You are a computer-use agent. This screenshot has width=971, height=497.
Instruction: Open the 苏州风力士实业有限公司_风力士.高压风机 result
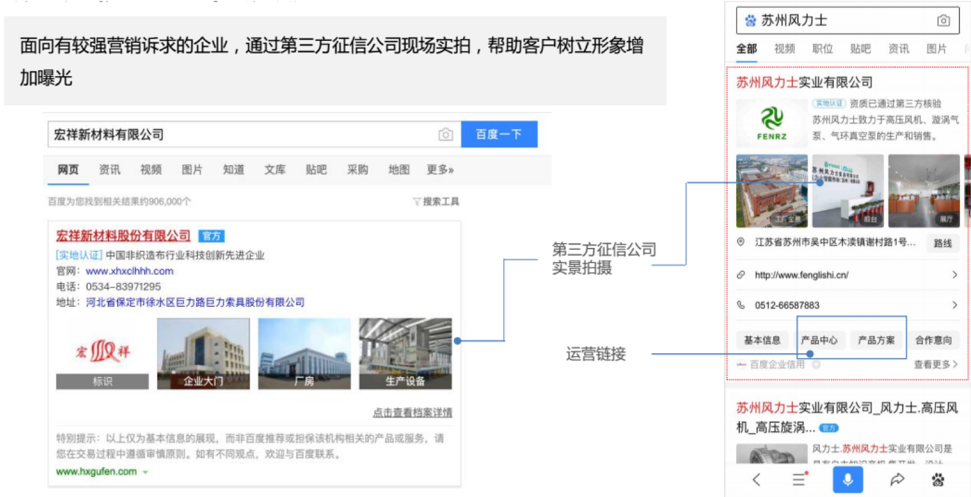[847, 417]
